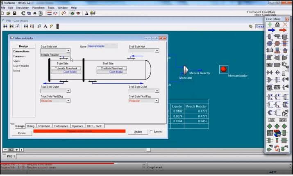This screenshot has height=176, width=293.
Task: Click the Delete button
Action: click(x=22, y=133)
